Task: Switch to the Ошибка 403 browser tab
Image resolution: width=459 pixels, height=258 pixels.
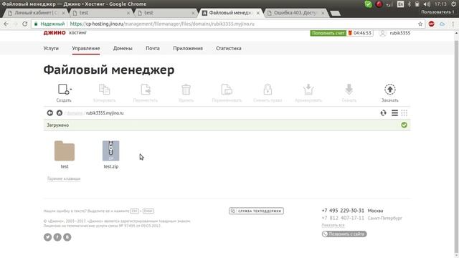Action: click(295, 13)
